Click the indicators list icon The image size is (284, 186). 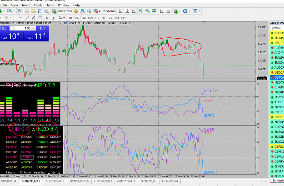click(x=175, y=11)
